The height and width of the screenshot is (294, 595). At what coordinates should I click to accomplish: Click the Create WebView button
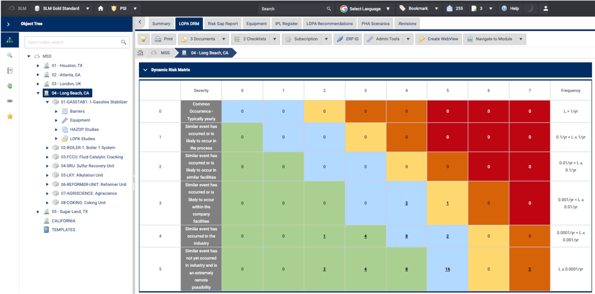click(438, 39)
